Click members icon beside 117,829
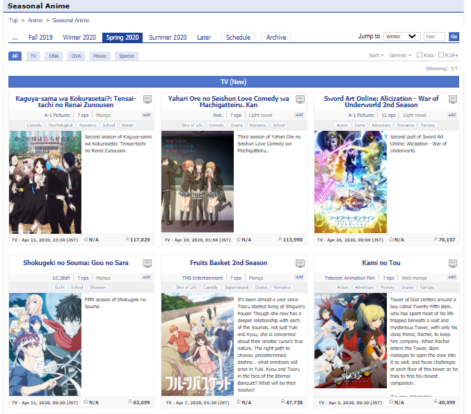Screen dimensions: 471x414 [x=127, y=239]
